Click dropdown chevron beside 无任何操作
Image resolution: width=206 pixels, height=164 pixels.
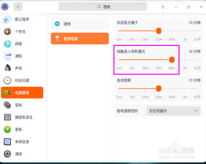point(196,111)
